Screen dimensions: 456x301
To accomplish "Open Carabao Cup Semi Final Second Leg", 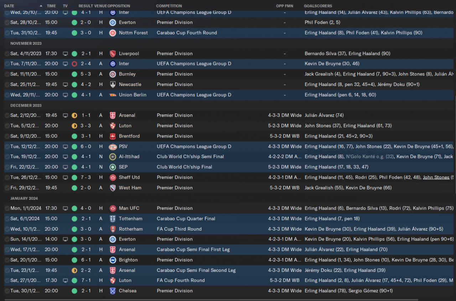I will click(196, 270).
